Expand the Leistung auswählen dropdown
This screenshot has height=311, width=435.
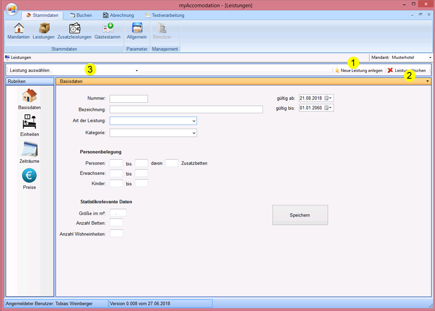click(x=137, y=70)
